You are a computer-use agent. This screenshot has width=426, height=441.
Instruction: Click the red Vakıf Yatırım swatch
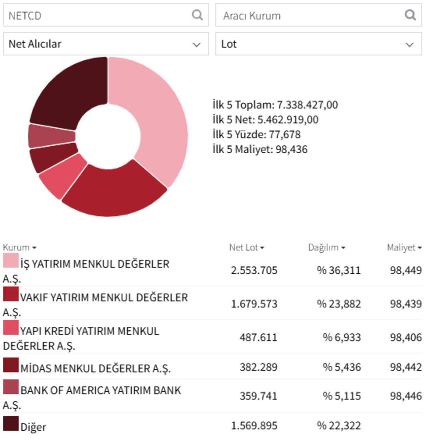point(11,294)
